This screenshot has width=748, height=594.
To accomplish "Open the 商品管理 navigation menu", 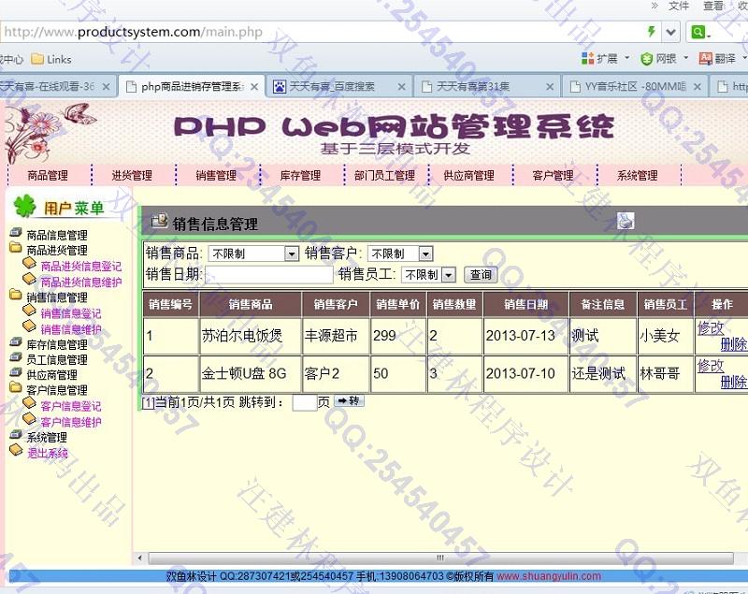I will pos(48,175).
